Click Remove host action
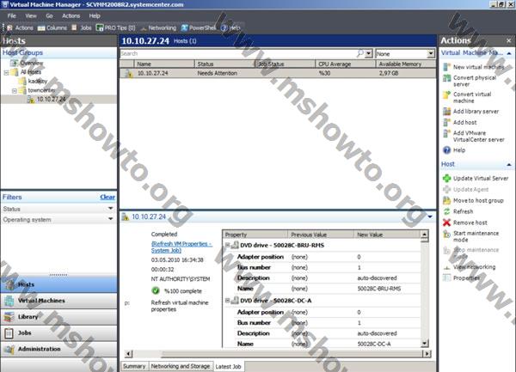The image size is (516, 372). pyautogui.click(x=465, y=223)
